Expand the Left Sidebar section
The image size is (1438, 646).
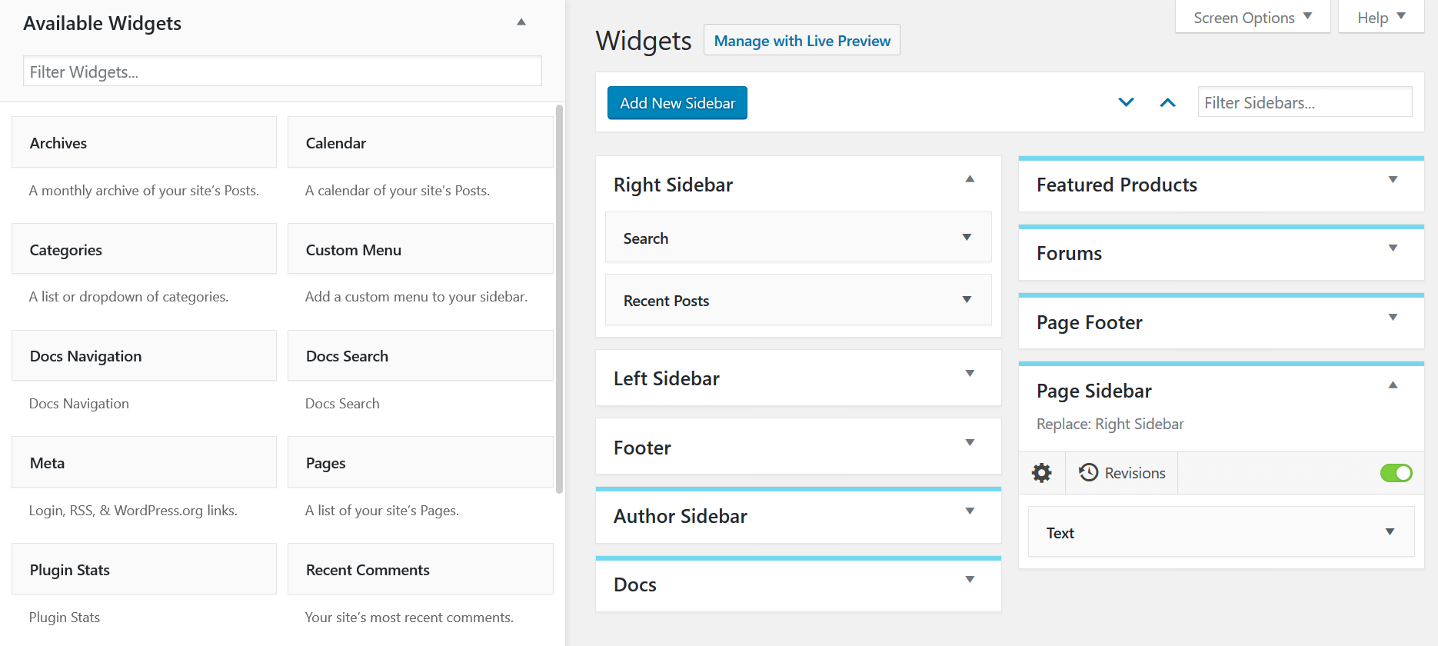pos(970,374)
